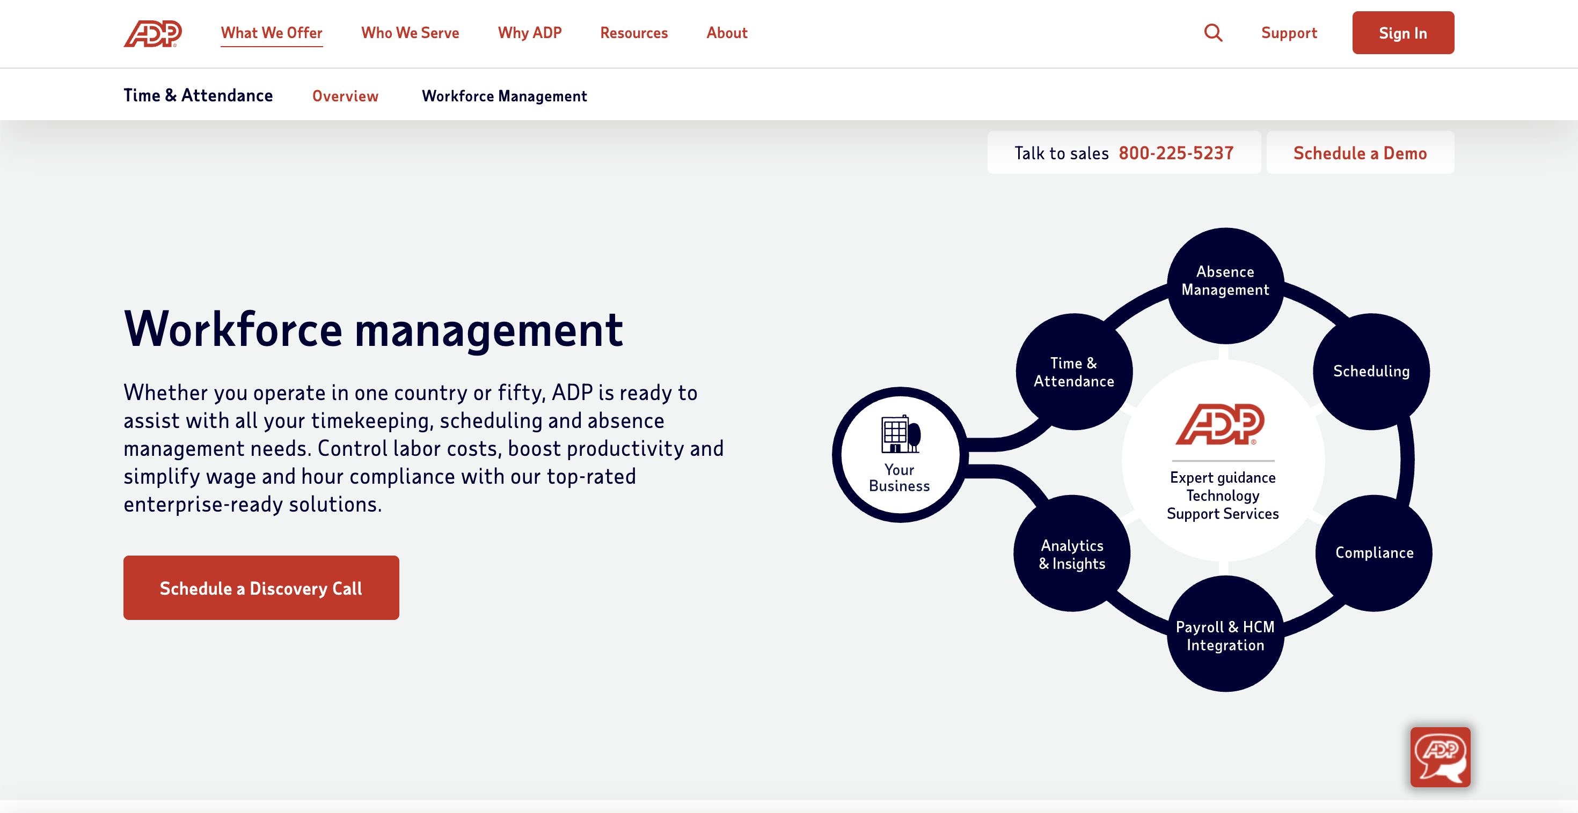Screen dimensions: 1578x813
Task: Open the search icon
Action: coord(1214,33)
